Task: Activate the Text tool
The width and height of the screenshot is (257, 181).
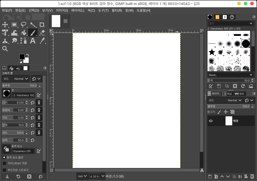Action: tap(32, 41)
